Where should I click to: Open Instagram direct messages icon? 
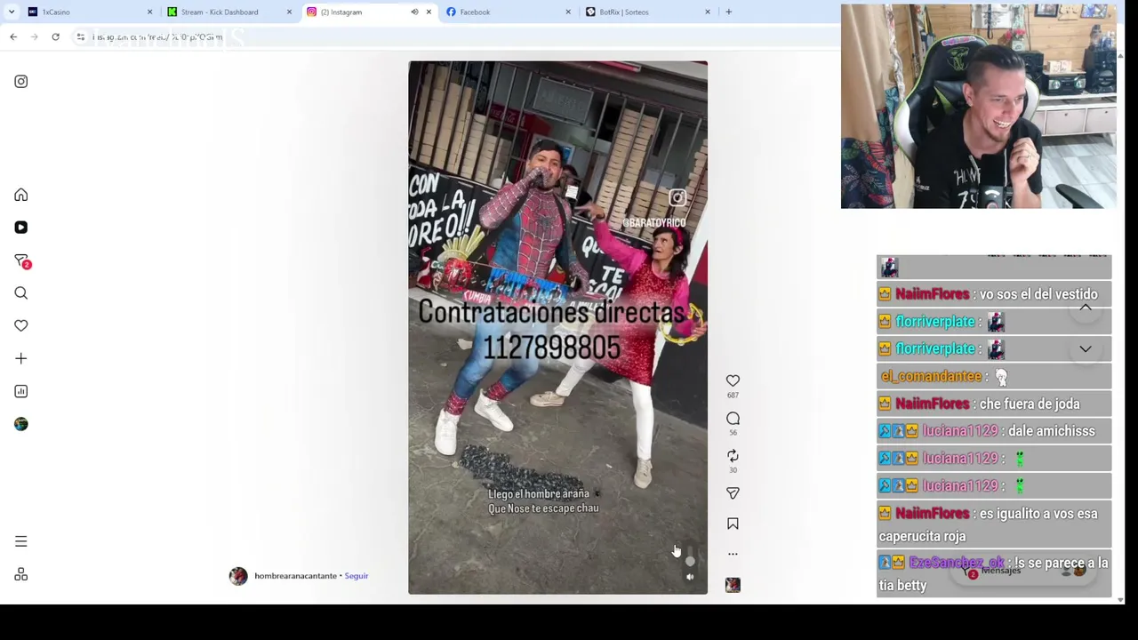point(21,260)
